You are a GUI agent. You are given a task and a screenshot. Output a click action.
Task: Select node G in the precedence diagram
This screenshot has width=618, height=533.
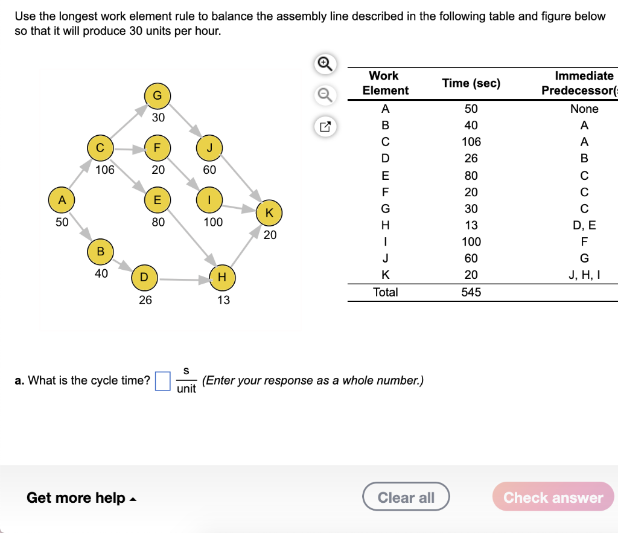[157, 96]
